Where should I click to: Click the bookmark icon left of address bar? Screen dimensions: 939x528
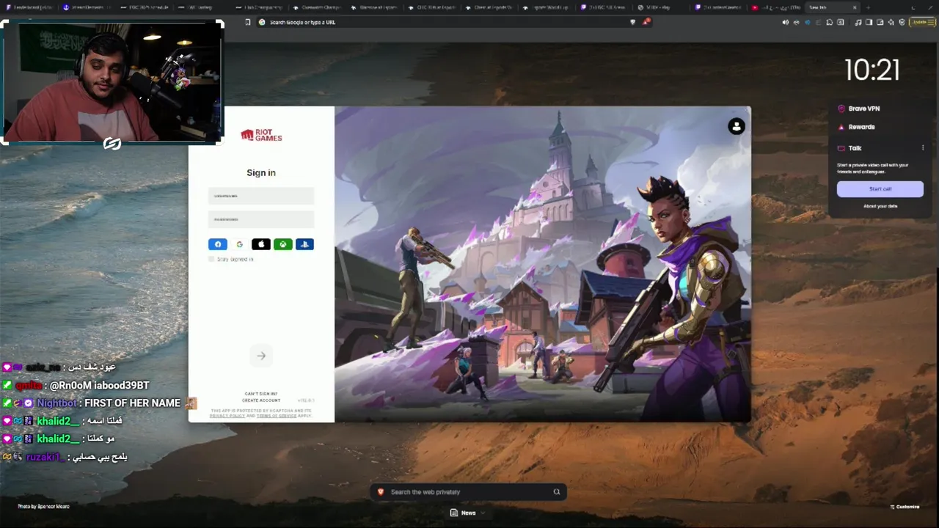pyautogui.click(x=248, y=22)
